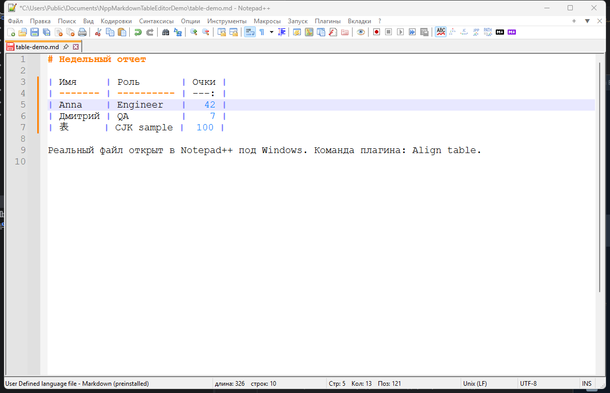The image size is (610, 393).
Task: Toggle synchronized horizontal scrolling icon
Action: 234,32
